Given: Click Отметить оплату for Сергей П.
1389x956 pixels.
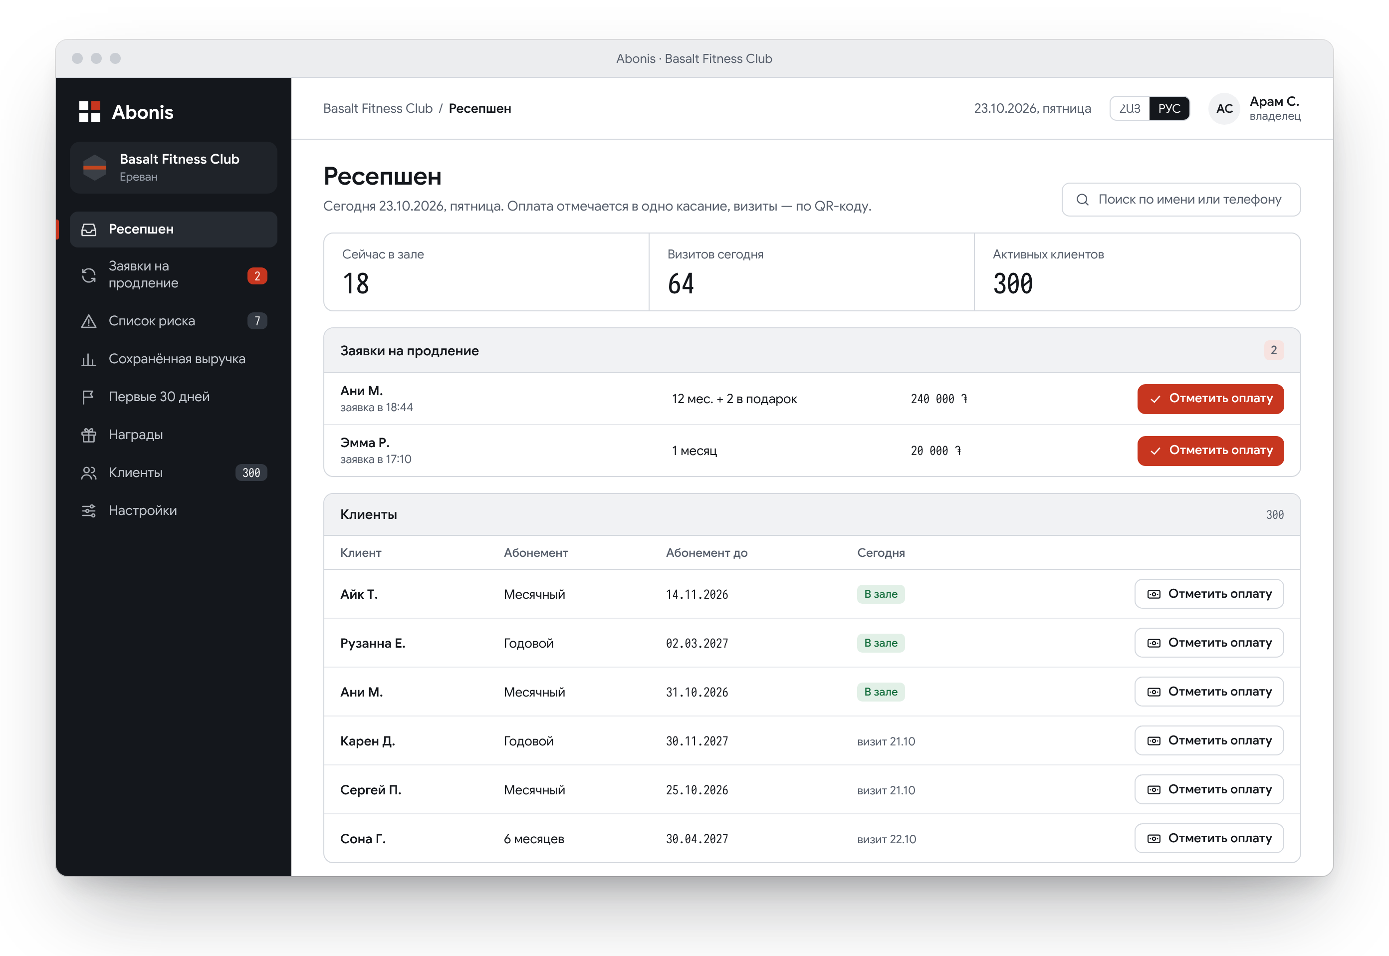Looking at the screenshot, I should 1209,789.
